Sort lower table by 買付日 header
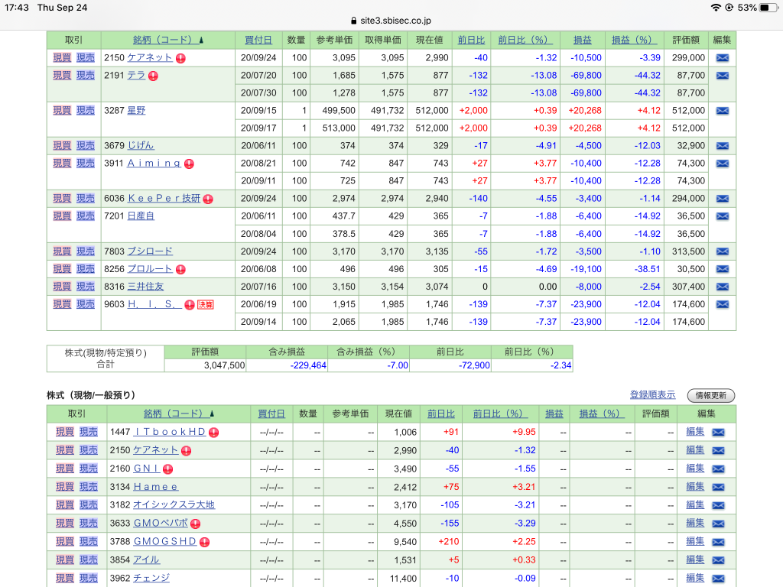This screenshot has height=587, width=783. 271,413
